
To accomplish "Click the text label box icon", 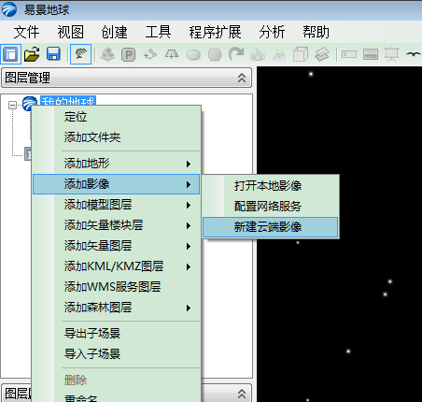I will 349,54.
